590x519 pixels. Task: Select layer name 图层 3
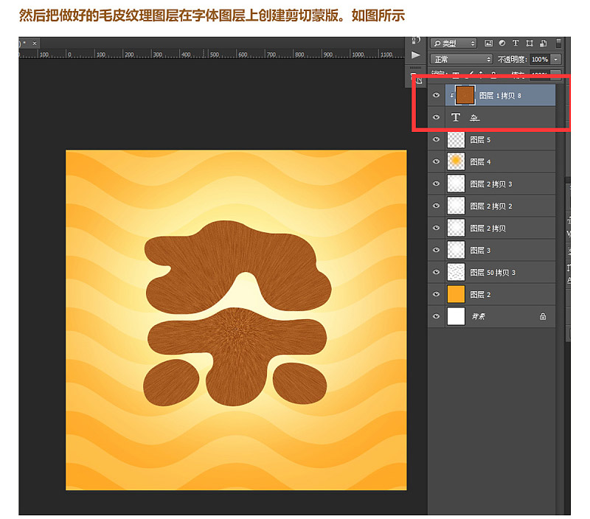480,251
